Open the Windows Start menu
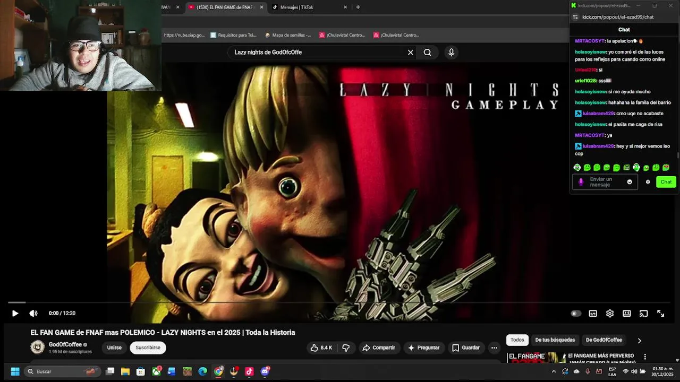 (15, 371)
